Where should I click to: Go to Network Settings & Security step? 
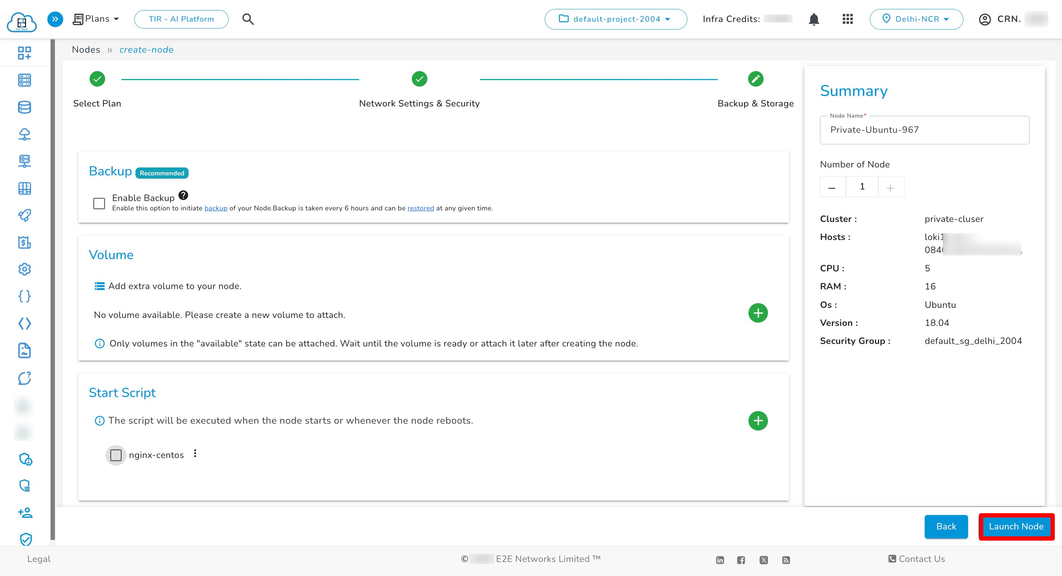point(419,79)
